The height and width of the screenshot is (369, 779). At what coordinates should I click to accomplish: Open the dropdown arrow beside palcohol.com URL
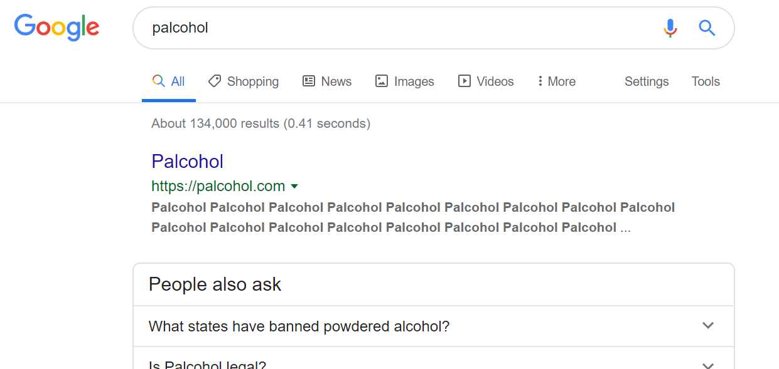(294, 186)
